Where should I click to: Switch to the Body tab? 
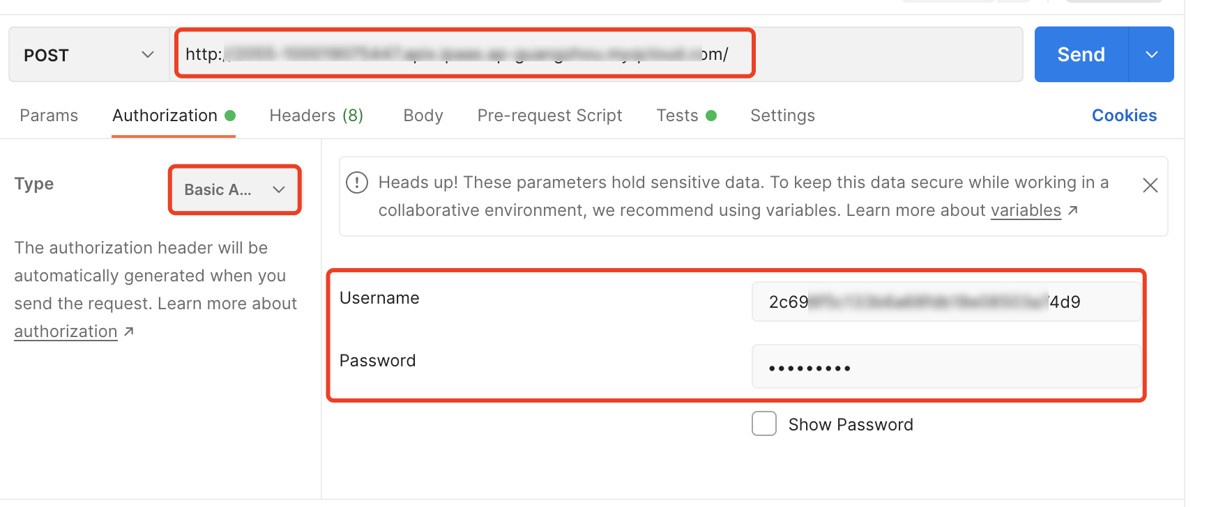coord(423,116)
